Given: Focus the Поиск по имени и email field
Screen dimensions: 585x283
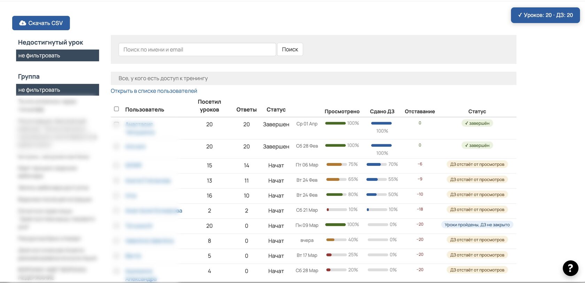Looking at the screenshot, I should click(197, 49).
